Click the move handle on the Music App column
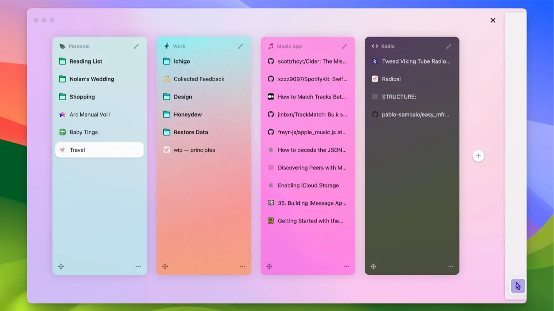 click(x=270, y=266)
